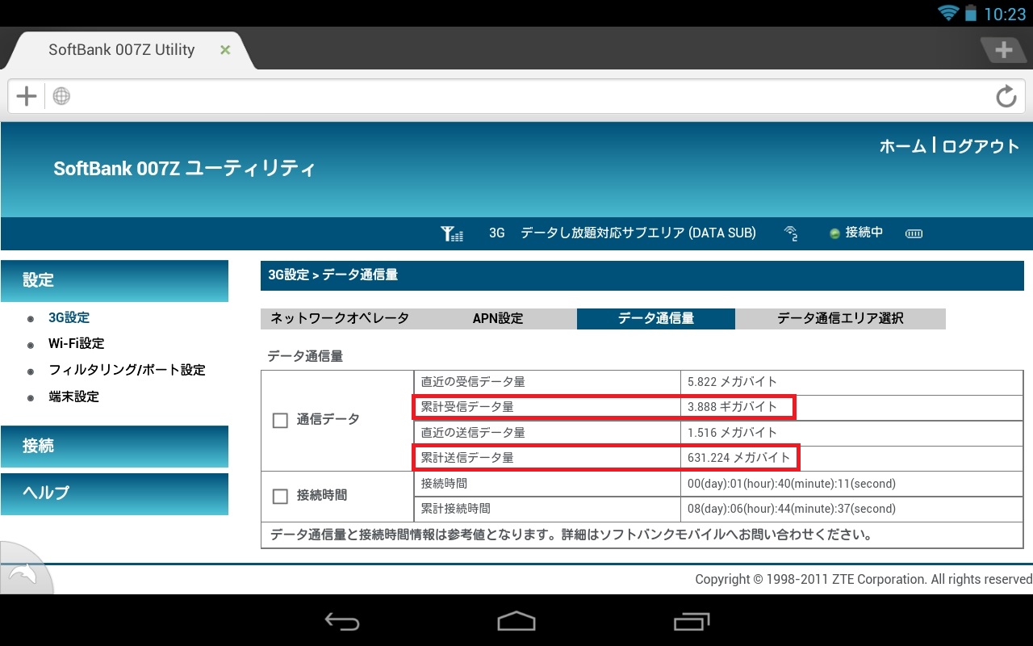Image resolution: width=1033 pixels, height=646 pixels.
Task: Tap the tablet battery icon in status bar
Action: pos(970,13)
